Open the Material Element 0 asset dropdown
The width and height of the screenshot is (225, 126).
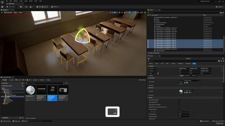click(x=188, y=90)
